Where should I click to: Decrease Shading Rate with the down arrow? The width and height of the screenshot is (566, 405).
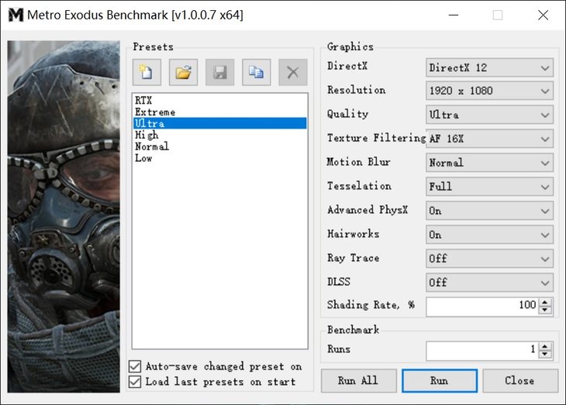pyautogui.click(x=545, y=311)
